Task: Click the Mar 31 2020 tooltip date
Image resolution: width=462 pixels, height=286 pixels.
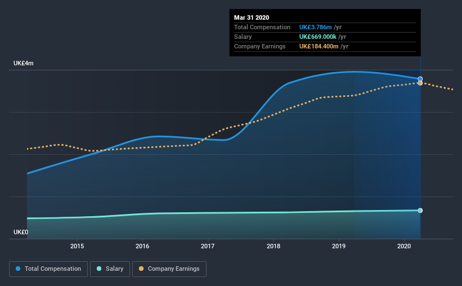Action: (x=252, y=17)
